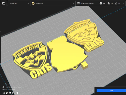
Task: Click the blue Slice button
Action: tap(111, 90)
